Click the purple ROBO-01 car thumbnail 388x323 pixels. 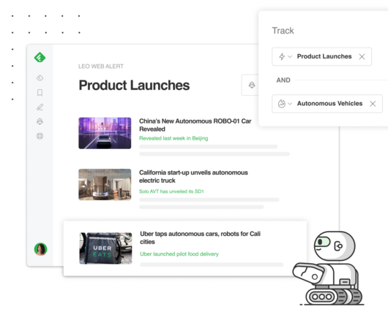(105, 133)
